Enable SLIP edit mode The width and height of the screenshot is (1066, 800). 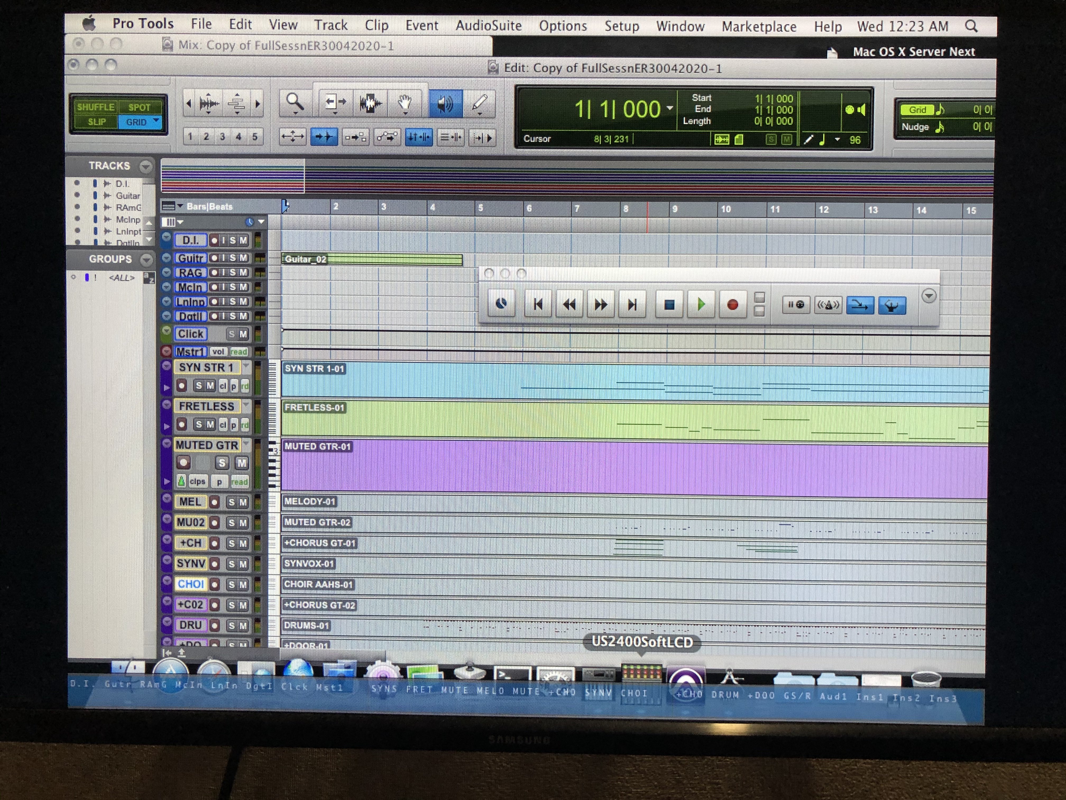click(97, 121)
